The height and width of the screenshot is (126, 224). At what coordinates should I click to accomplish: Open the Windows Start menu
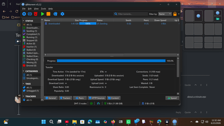coord(44,122)
